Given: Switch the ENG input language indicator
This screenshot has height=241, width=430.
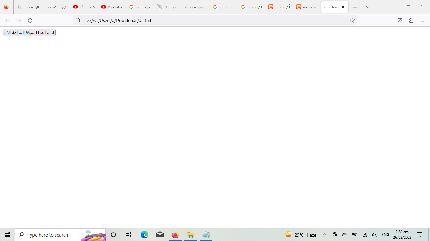Looking at the screenshot, I should pos(385,235).
